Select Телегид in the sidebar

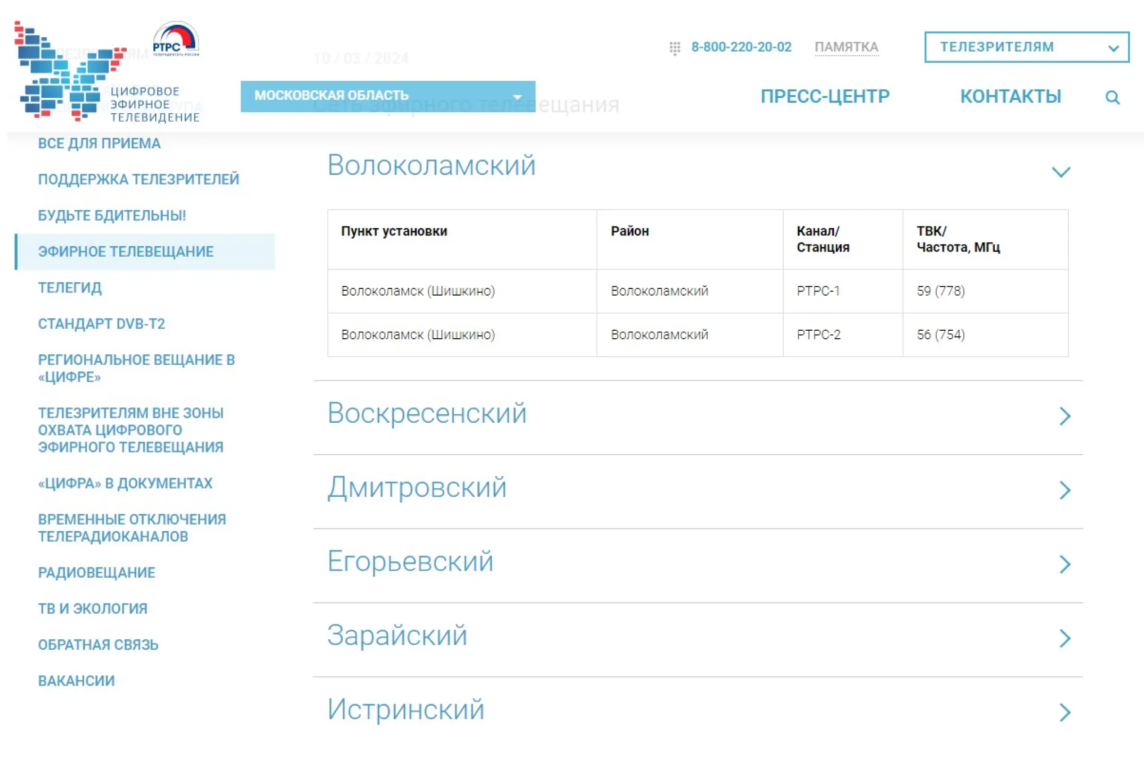click(70, 288)
